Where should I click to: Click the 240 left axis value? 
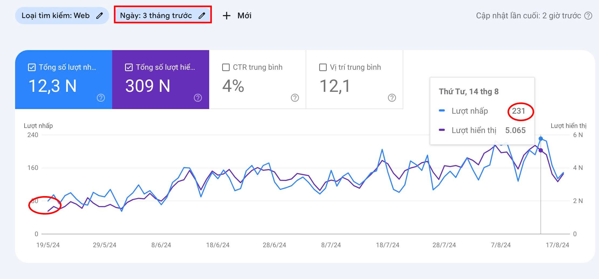point(33,135)
